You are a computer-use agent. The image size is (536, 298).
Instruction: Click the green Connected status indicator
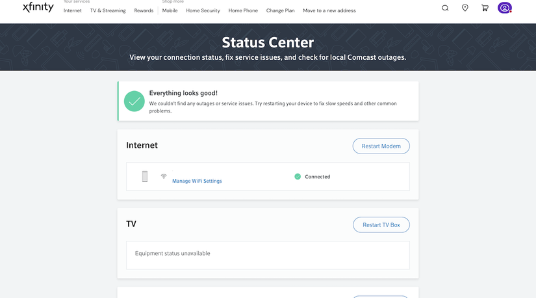[x=298, y=176]
